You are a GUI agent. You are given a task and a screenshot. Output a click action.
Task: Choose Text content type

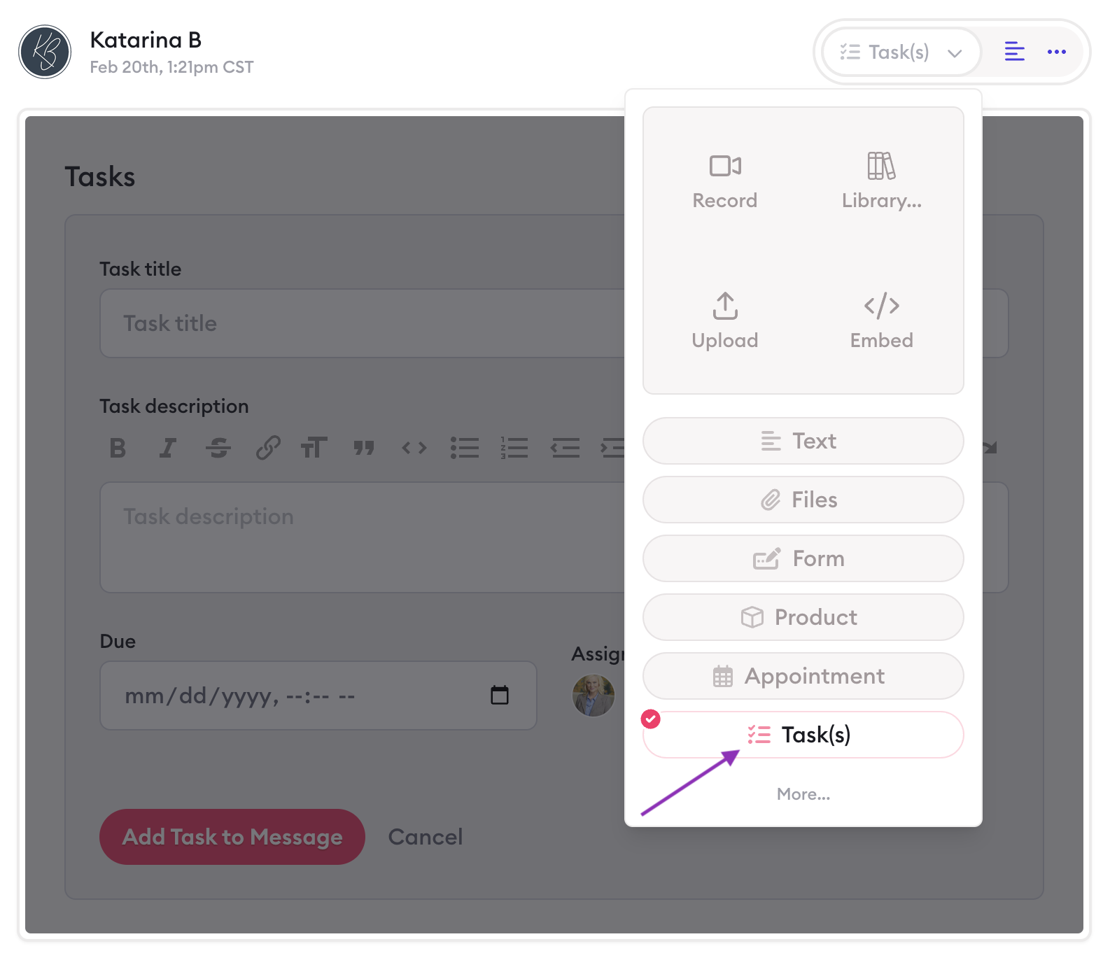(803, 441)
